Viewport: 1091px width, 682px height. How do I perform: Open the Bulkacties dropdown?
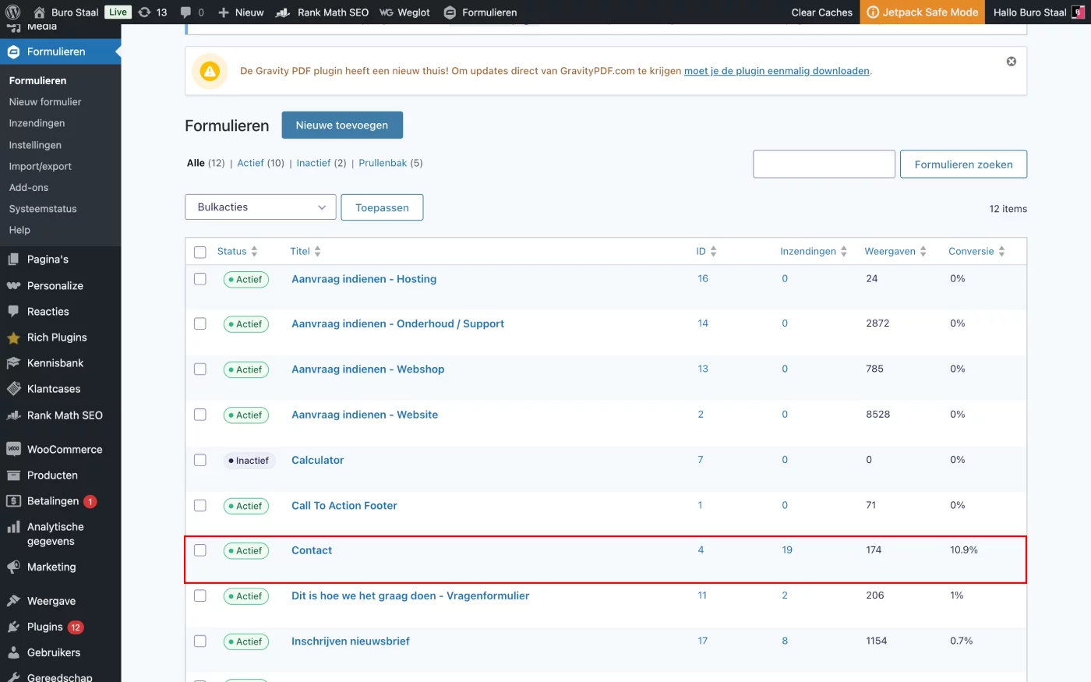coord(260,207)
